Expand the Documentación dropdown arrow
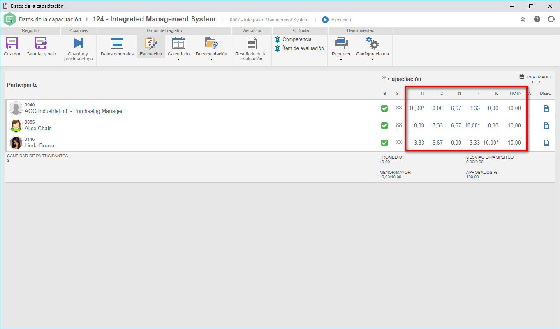Viewport: 560px width, 329px height. pos(211,60)
